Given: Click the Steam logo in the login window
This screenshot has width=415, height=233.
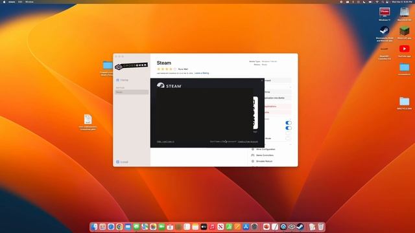Looking at the screenshot, I should tap(169, 85).
